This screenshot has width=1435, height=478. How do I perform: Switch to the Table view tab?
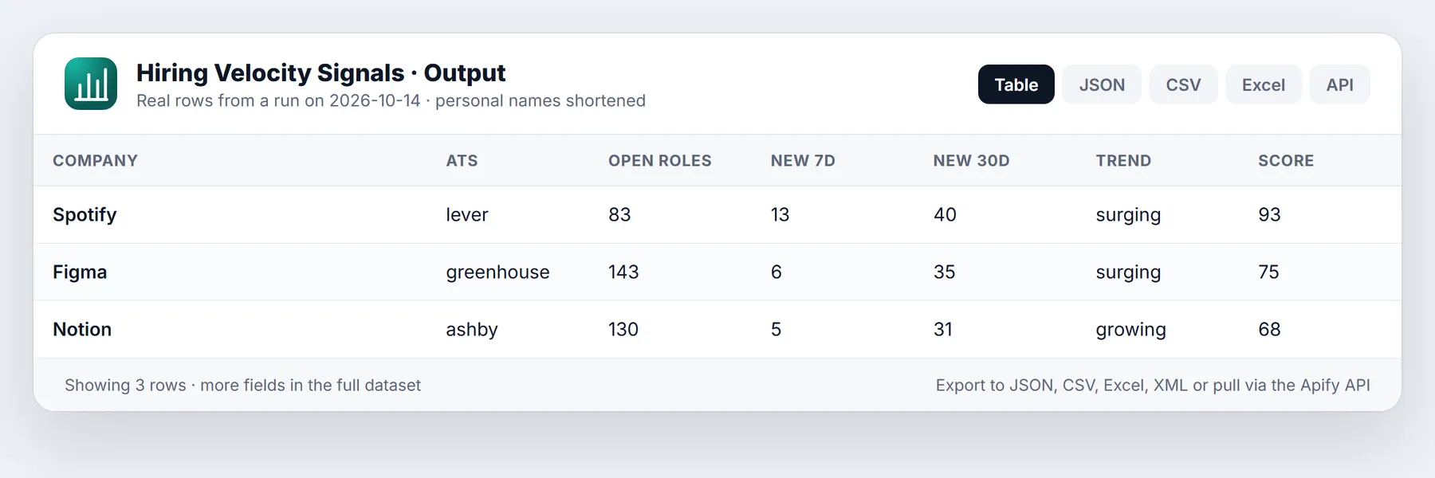[x=1016, y=84]
